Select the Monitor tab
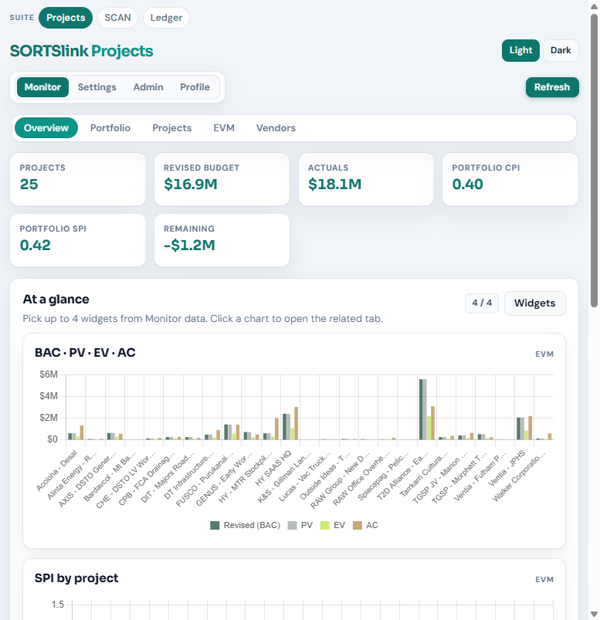This screenshot has width=600, height=620. click(42, 87)
